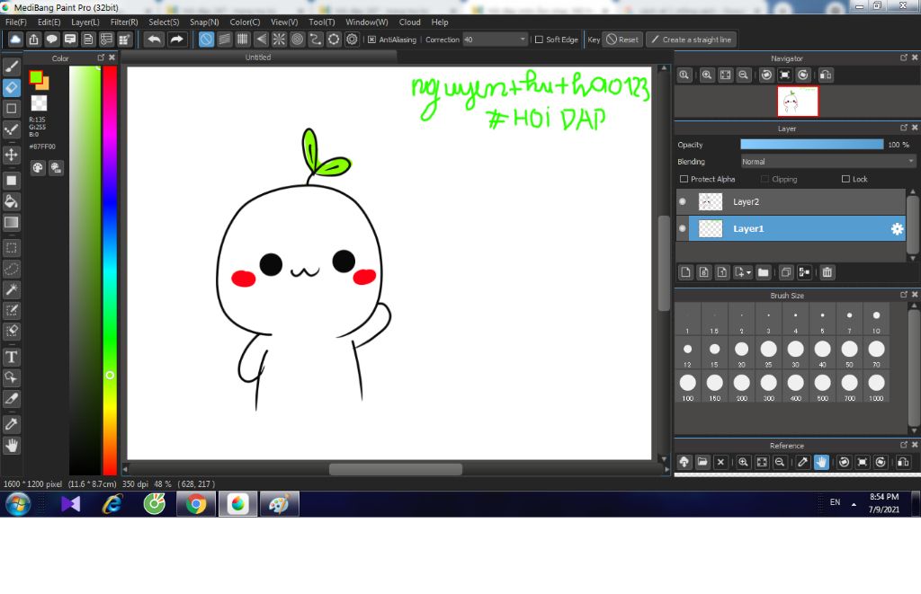The width and height of the screenshot is (921, 594).
Task: Open the Snap menu
Action: (204, 22)
